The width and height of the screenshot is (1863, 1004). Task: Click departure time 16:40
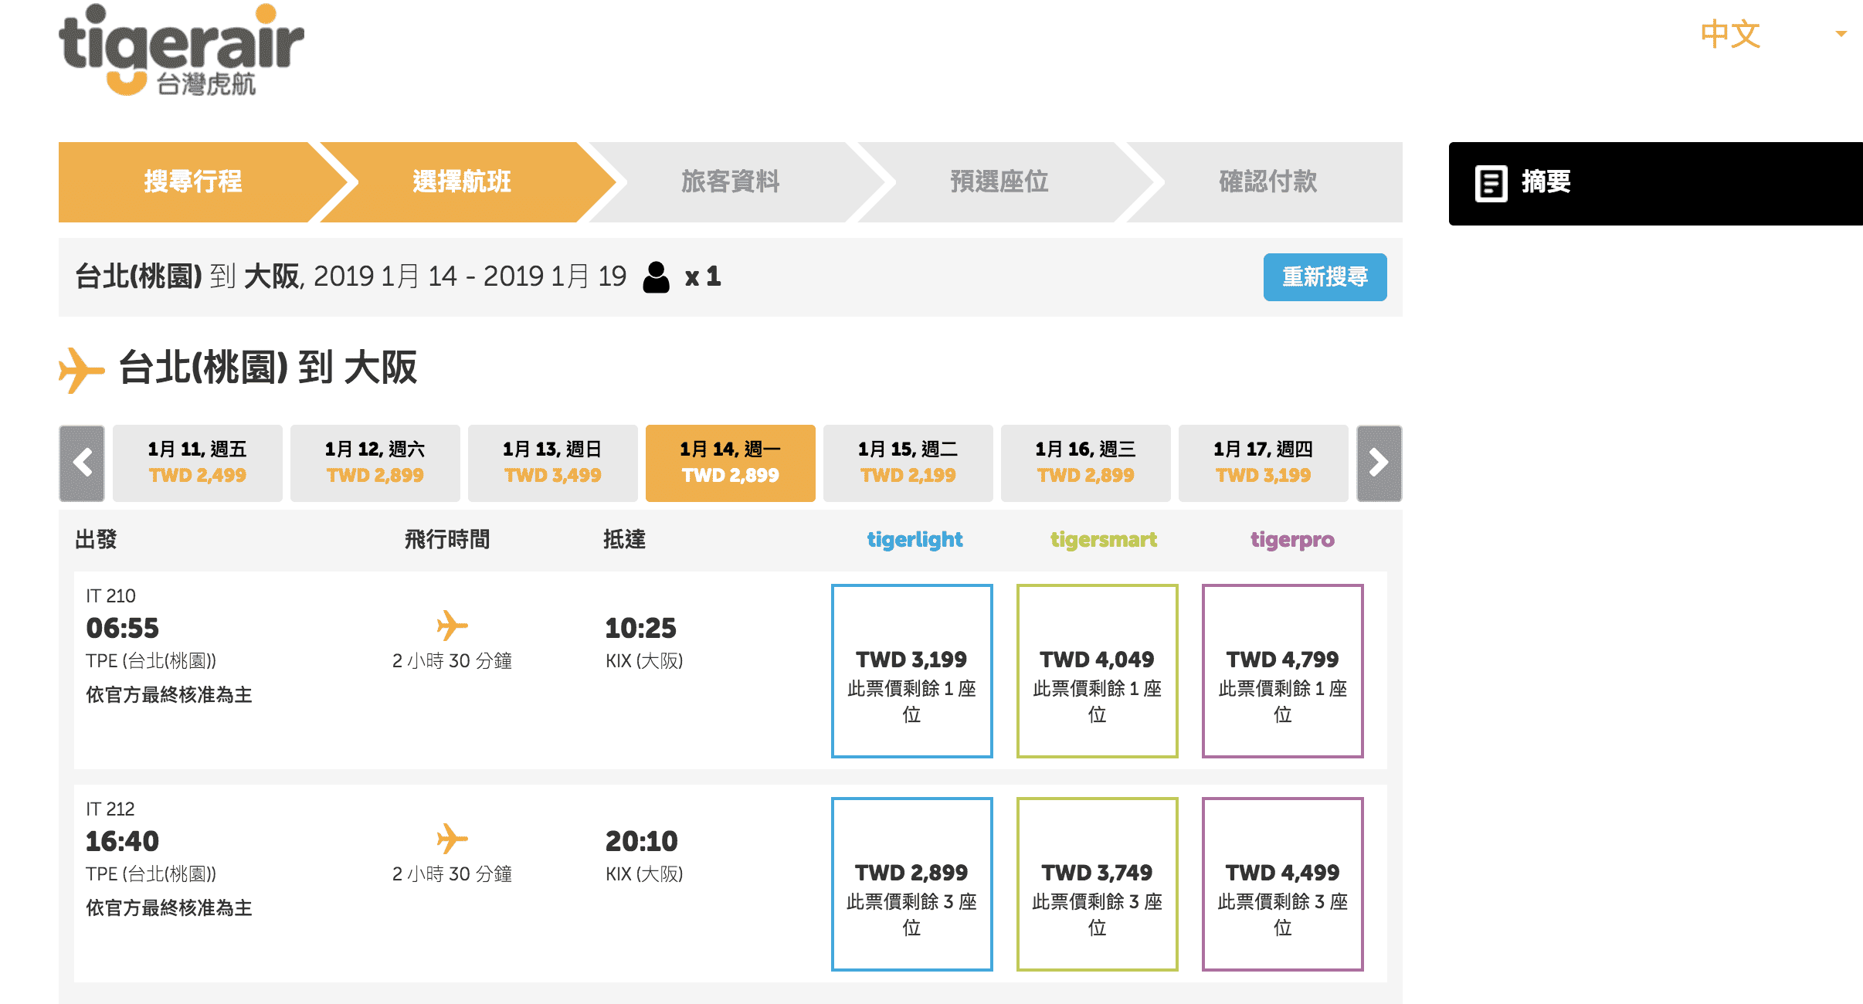coord(123,842)
